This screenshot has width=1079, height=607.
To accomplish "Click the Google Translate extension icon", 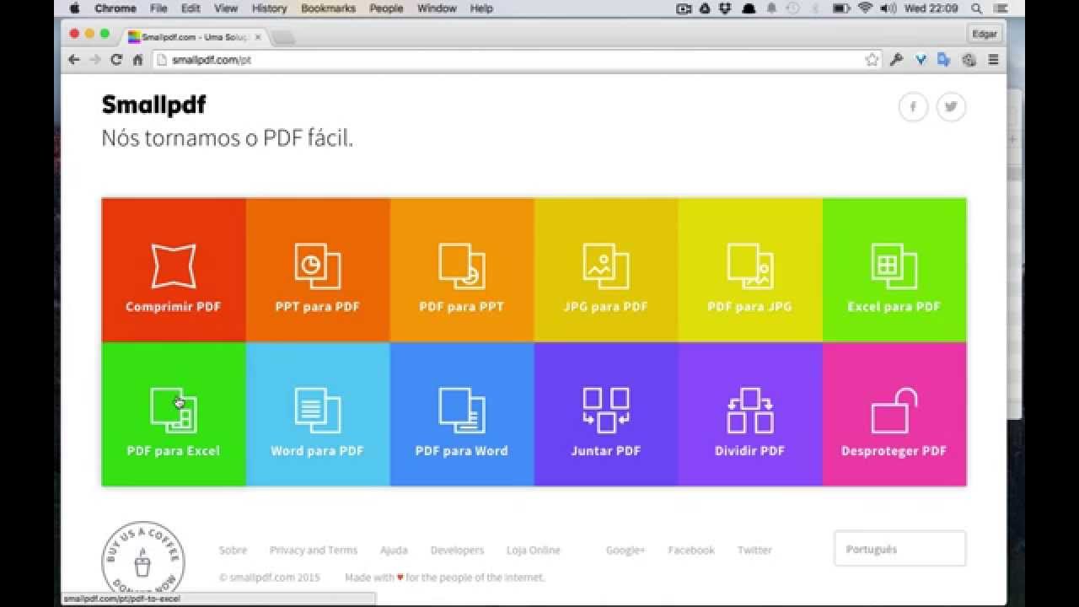I will pos(944,60).
